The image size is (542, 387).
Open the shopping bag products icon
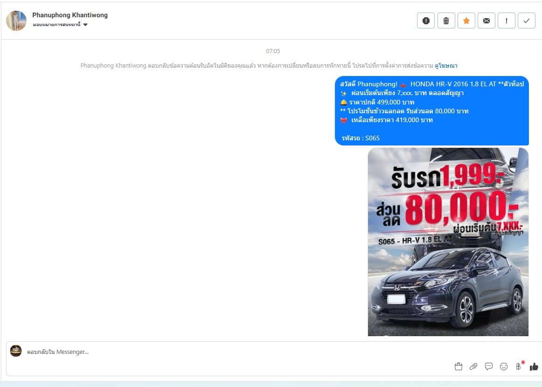click(459, 366)
